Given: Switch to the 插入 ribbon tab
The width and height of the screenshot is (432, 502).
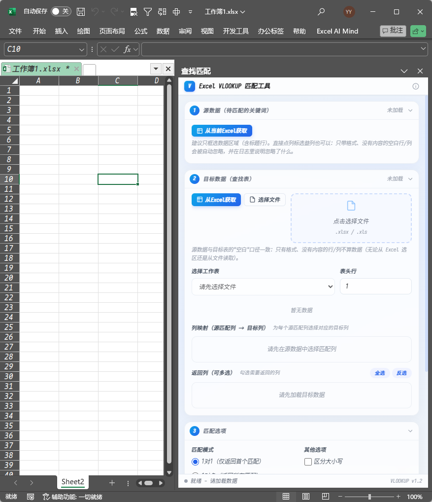Looking at the screenshot, I should point(62,31).
